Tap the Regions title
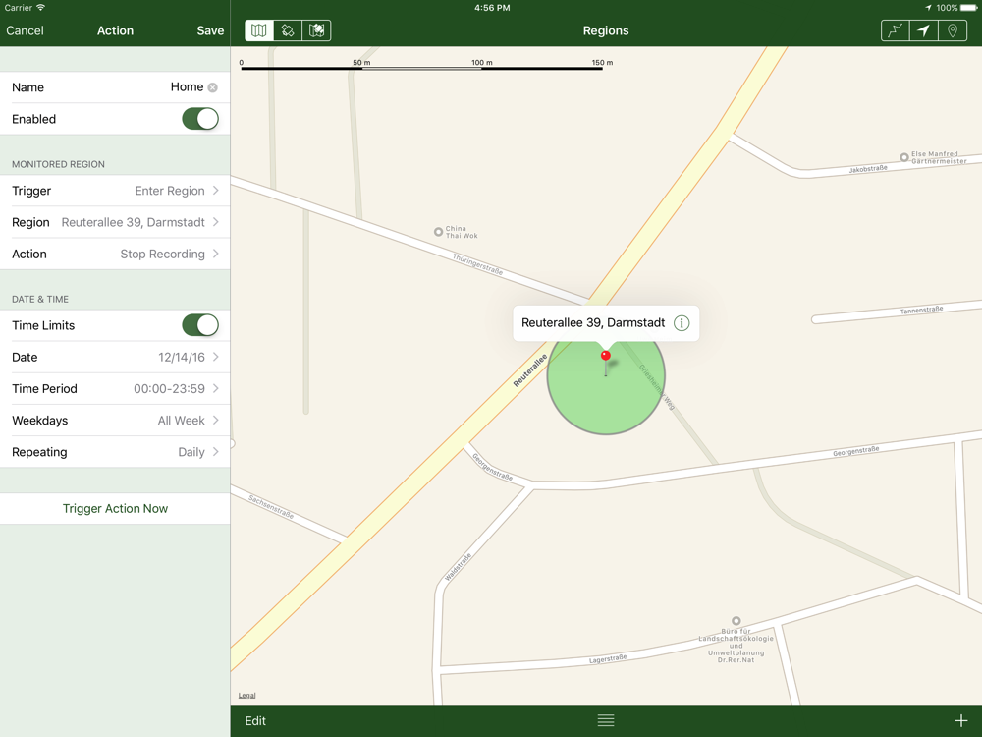The height and width of the screenshot is (737, 982). 606,30
